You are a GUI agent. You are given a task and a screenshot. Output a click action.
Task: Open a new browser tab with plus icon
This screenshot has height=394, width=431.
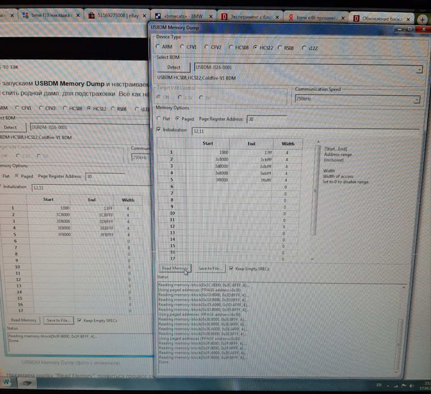click(422, 20)
